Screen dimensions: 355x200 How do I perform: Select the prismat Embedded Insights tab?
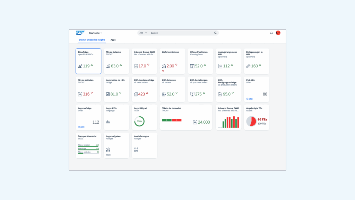pyautogui.click(x=92, y=40)
